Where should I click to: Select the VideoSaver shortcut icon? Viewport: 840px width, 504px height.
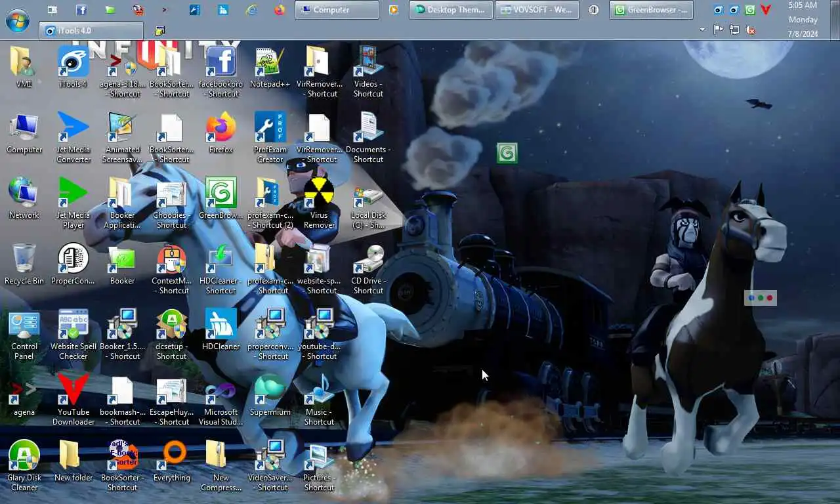[270, 465]
